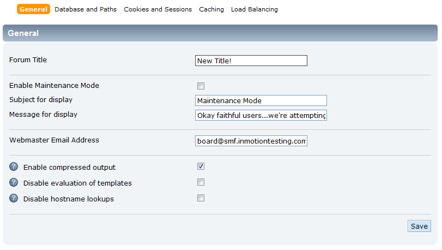Click the Enable compressed output label
442x250 pixels.
69,168
